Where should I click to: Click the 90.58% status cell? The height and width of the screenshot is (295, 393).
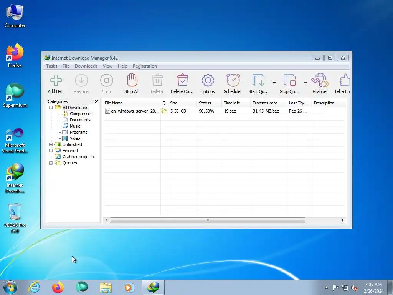pos(206,111)
